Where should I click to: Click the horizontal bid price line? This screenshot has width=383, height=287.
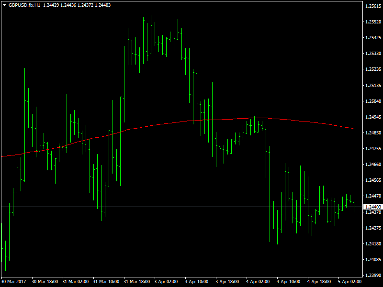coord(182,207)
